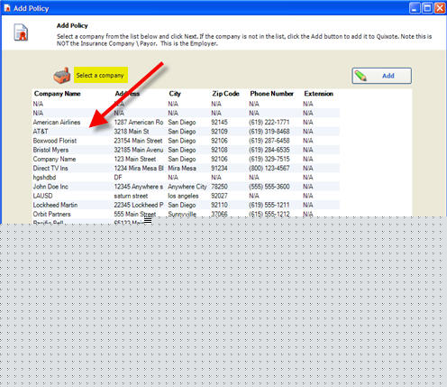Select the Orbit Partners row
447x387 pixels.
(186, 214)
